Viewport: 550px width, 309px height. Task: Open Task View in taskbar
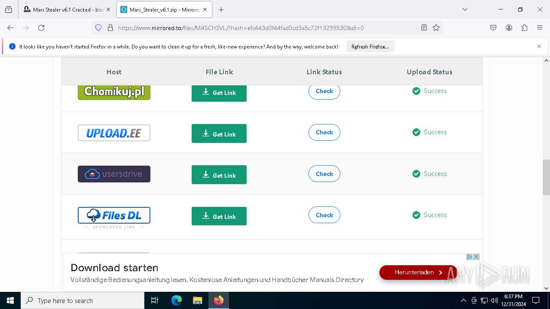tap(155, 300)
